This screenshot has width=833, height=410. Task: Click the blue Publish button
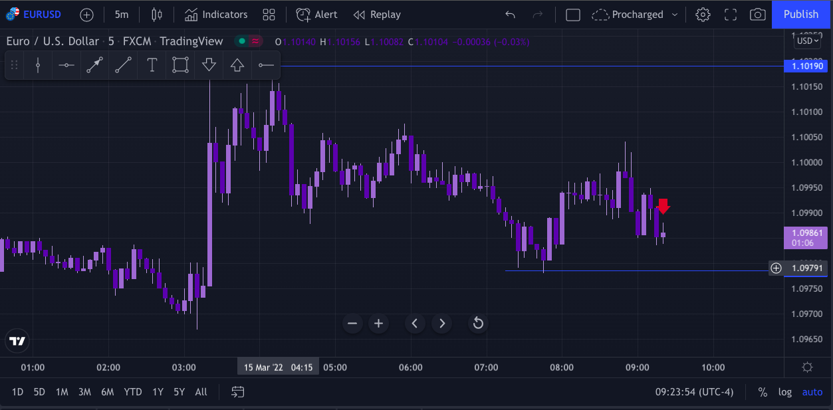pos(801,15)
